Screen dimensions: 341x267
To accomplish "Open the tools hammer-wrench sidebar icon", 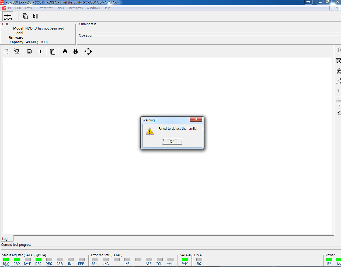I will click(339, 113).
